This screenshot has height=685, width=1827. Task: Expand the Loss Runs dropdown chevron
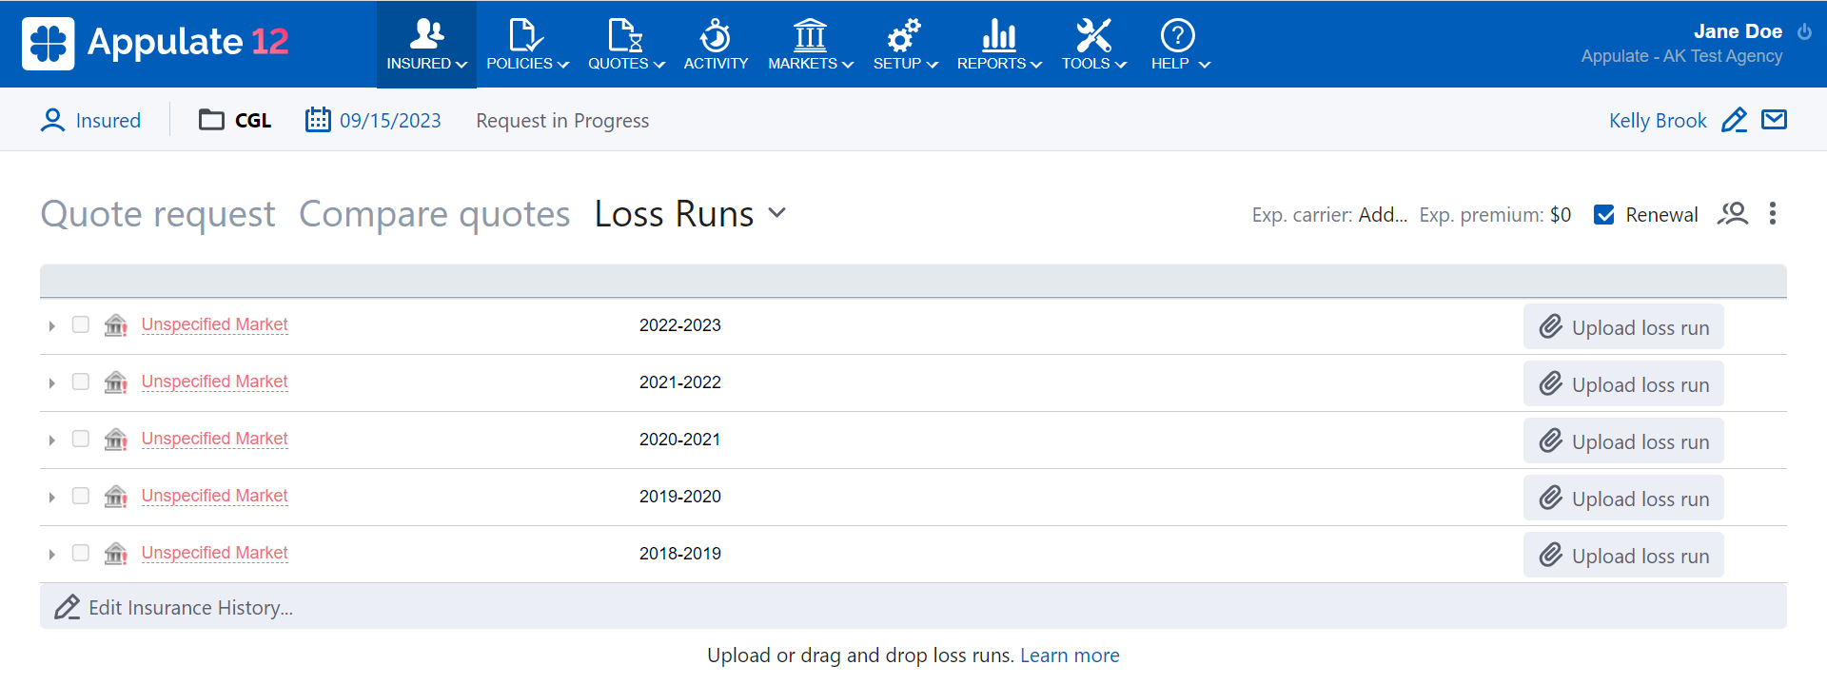pyautogui.click(x=776, y=213)
